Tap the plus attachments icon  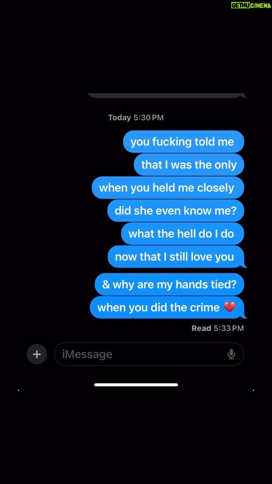pos(37,354)
